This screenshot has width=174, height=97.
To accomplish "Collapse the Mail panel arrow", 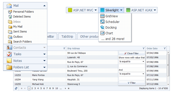I will point(44,6).
